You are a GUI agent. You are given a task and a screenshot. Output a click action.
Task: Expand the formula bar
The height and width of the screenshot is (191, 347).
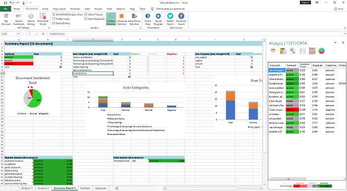coord(345,34)
